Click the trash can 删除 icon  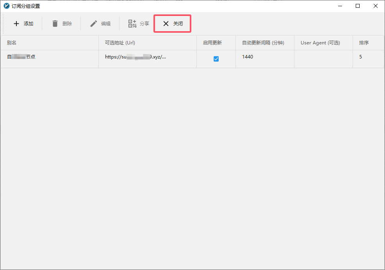click(x=55, y=23)
